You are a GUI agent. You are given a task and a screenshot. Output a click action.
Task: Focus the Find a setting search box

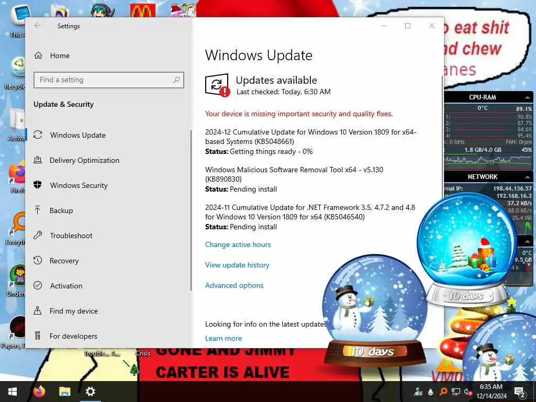coord(109,80)
